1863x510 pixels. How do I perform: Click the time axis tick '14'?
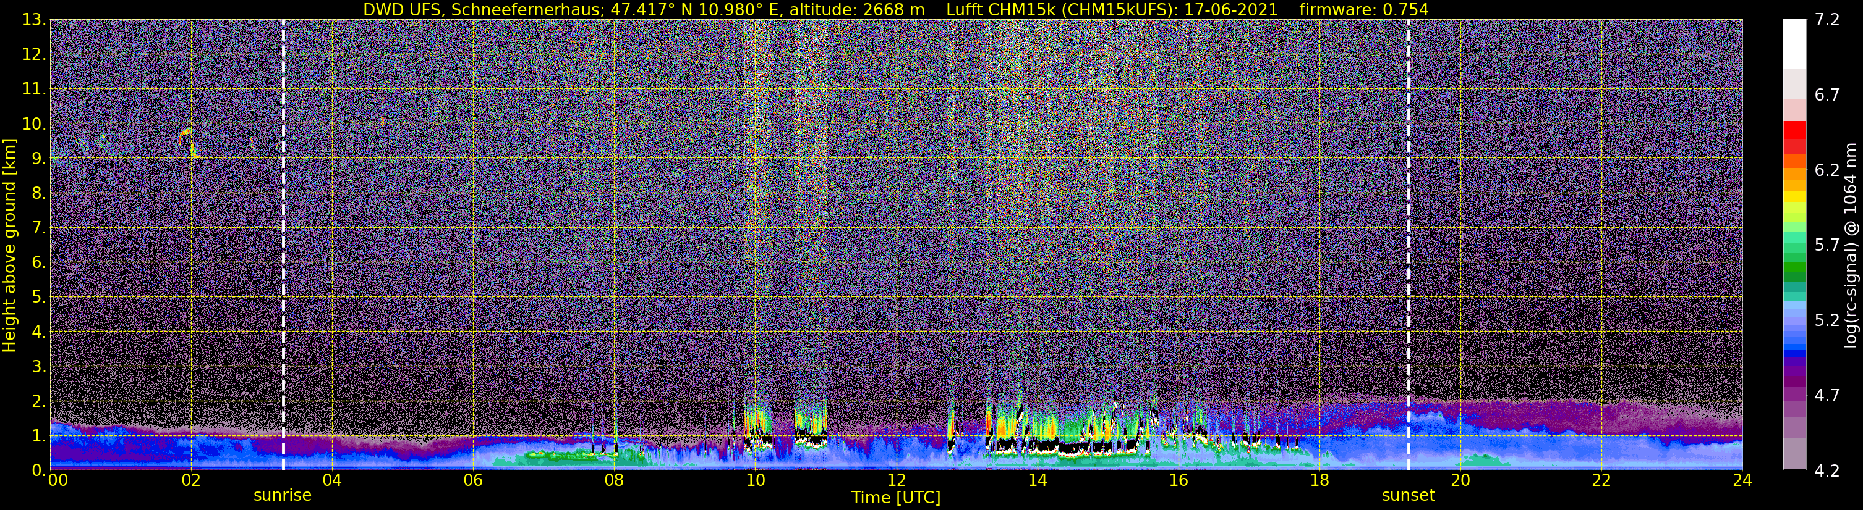tap(1037, 480)
